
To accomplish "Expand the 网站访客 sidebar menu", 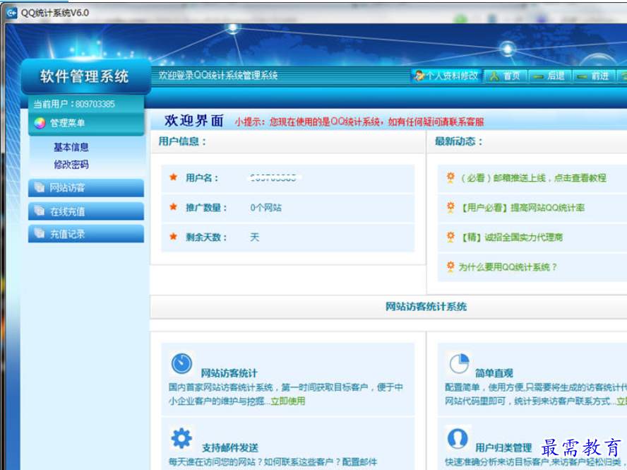I will (x=86, y=188).
